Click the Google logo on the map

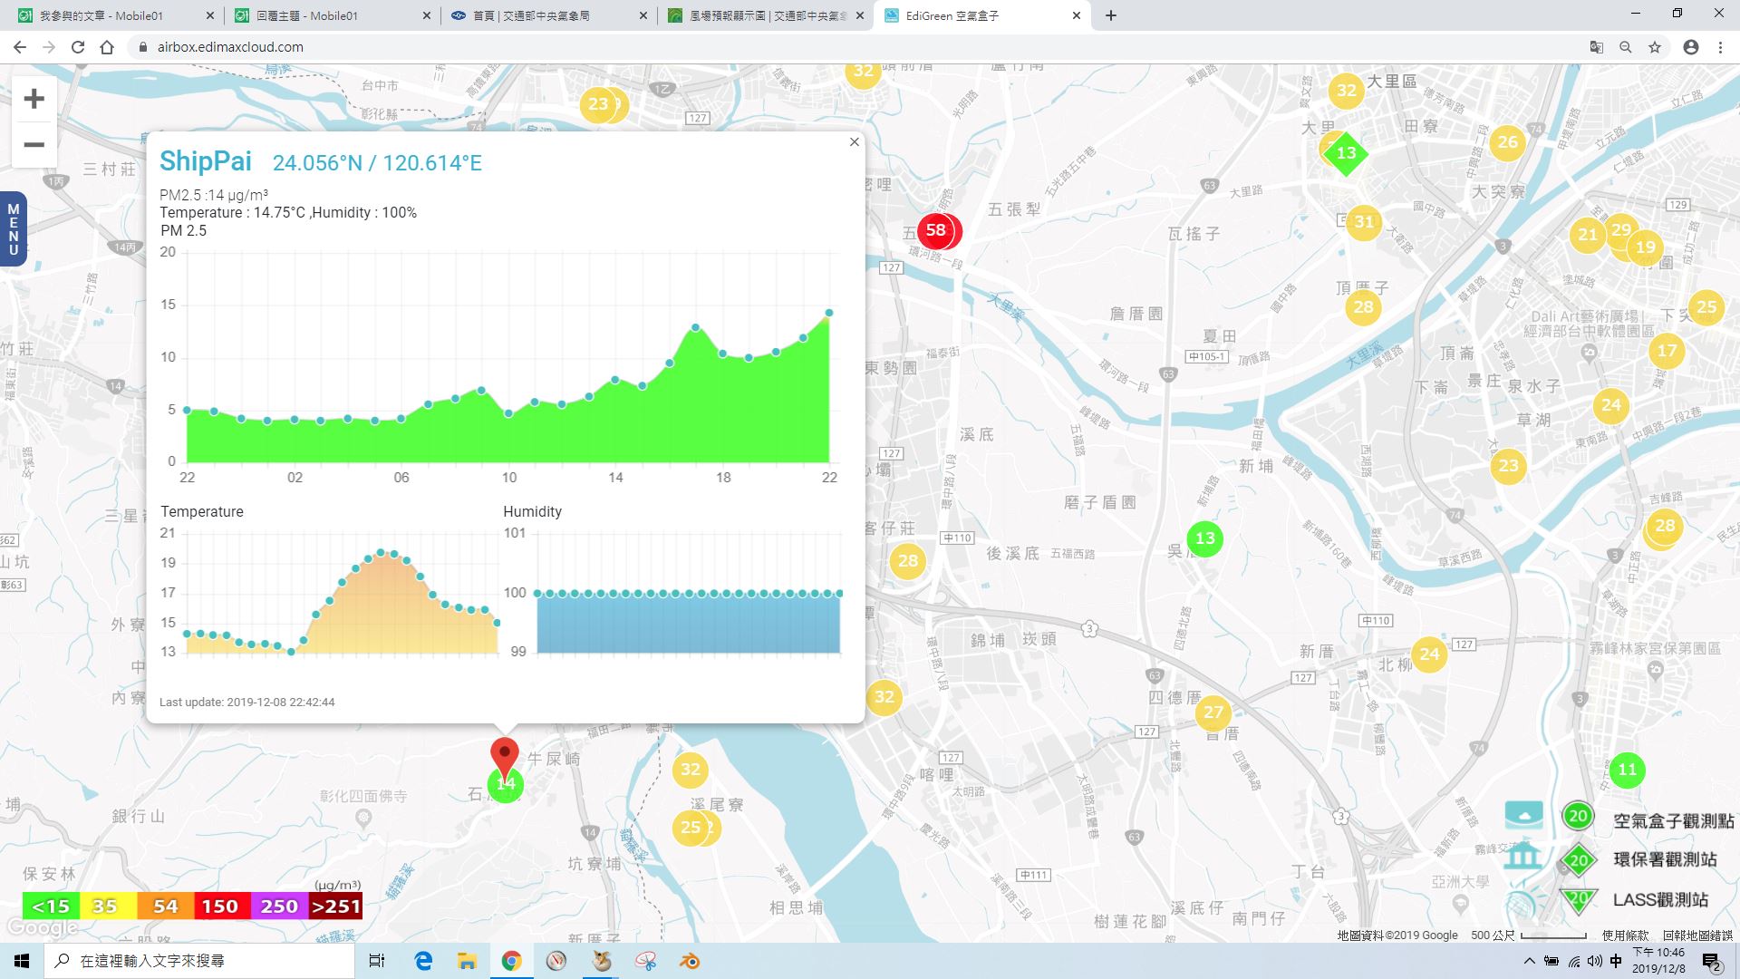pyautogui.click(x=42, y=928)
